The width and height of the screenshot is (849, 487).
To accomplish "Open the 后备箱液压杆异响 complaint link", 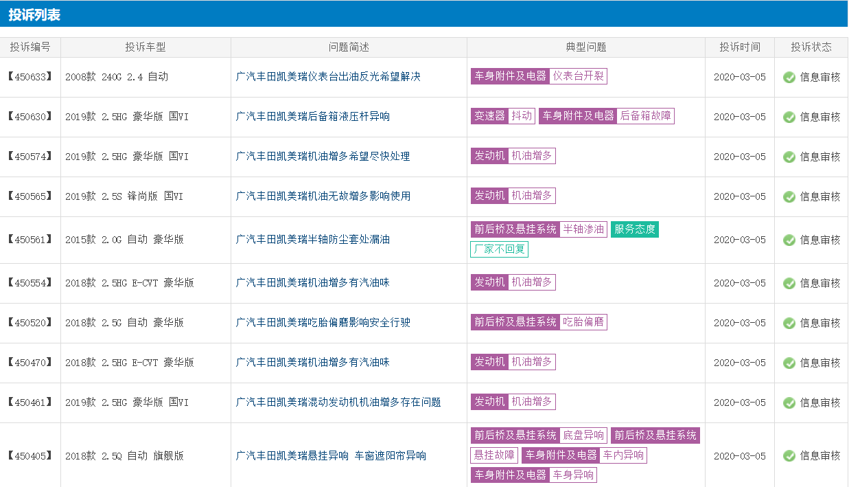I will click(x=313, y=117).
